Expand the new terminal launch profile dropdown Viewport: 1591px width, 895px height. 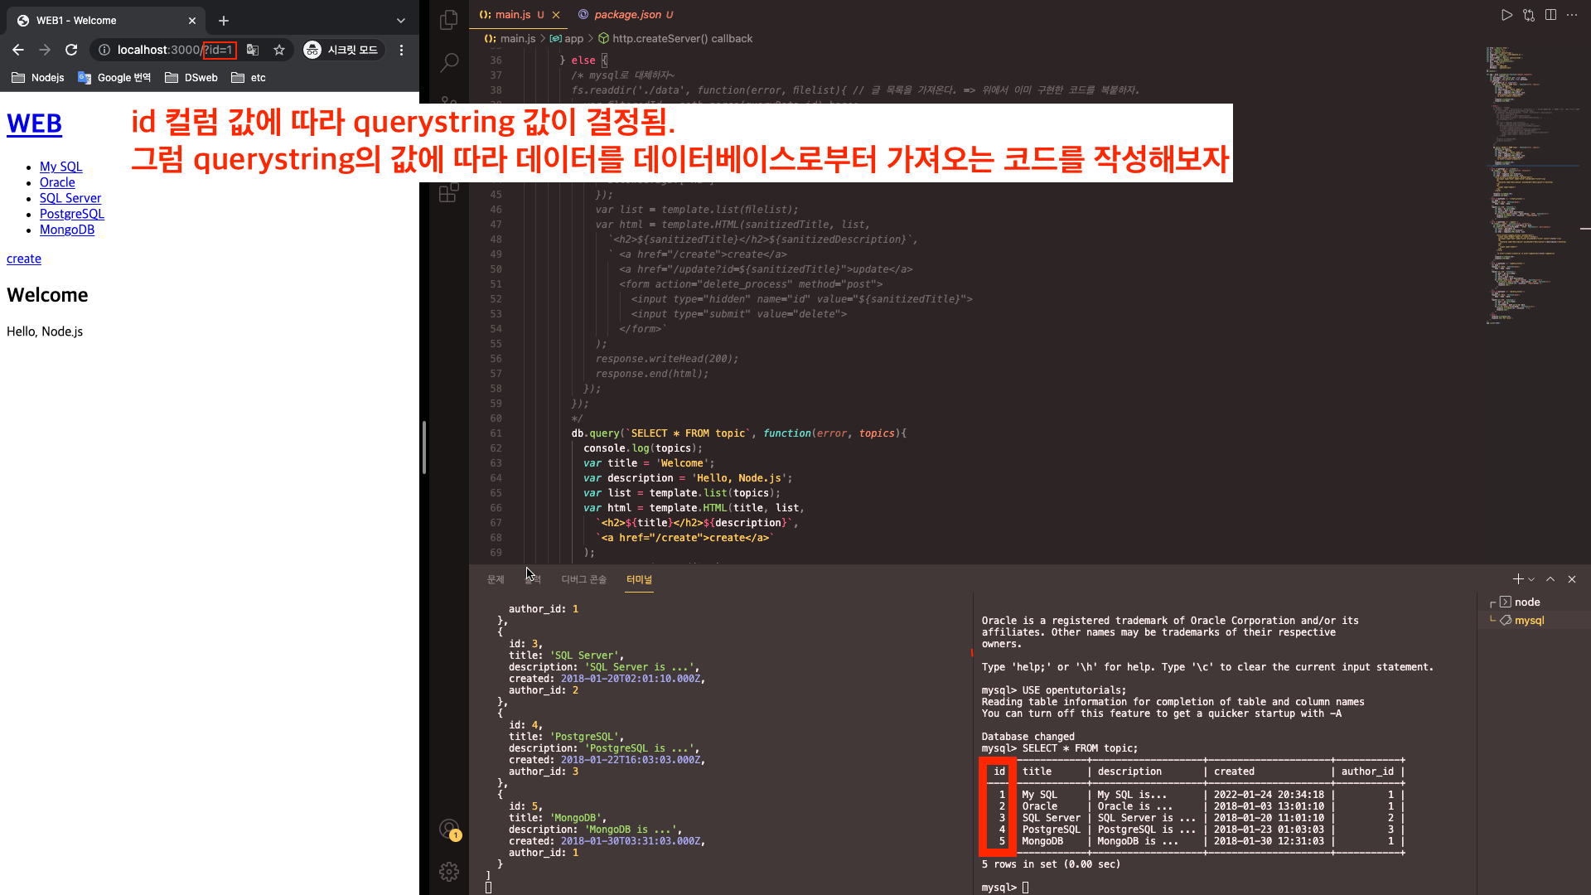pos(1531,580)
